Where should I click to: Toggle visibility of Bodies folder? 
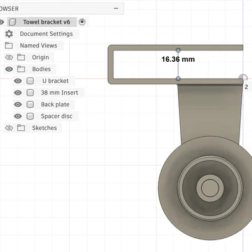coord(9,69)
